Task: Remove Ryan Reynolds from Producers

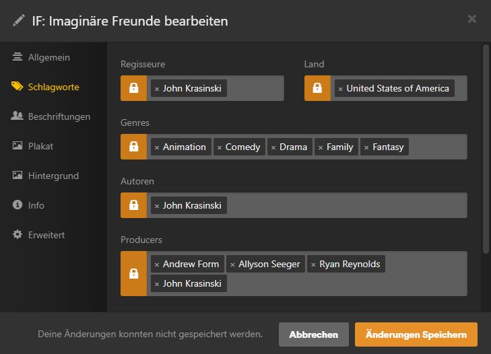Action: pyautogui.click(x=313, y=264)
